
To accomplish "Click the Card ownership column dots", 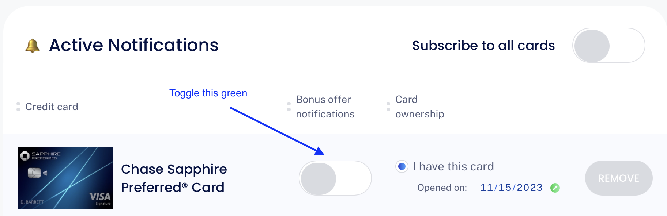I will tap(388, 107).
